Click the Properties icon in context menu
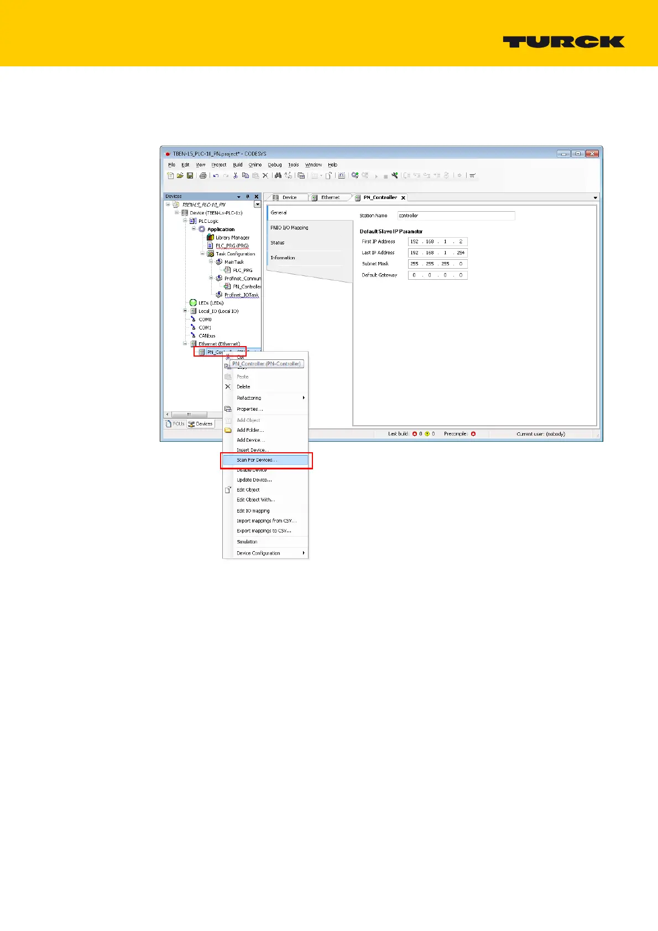Screen dimensions: 658x931 pos(228,409)
